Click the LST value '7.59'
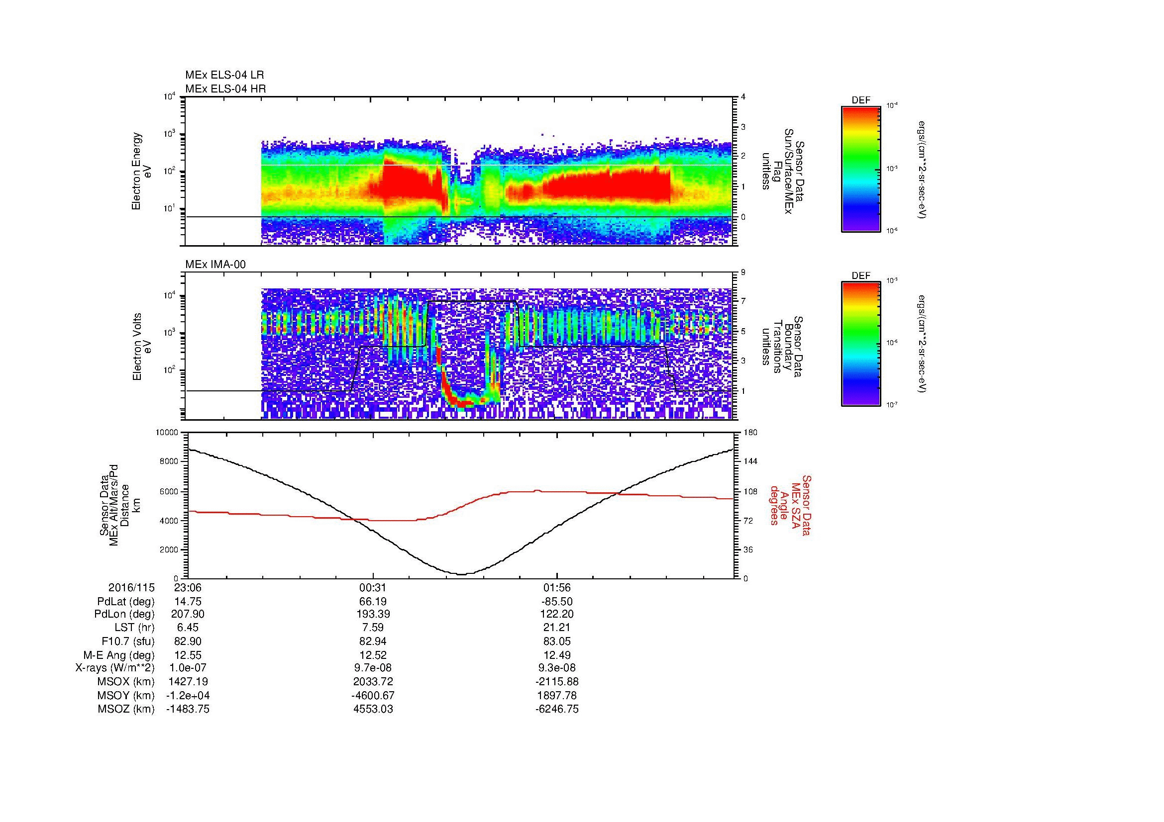The width and height of the screenshot is (1164, 822). coord(373,628)
